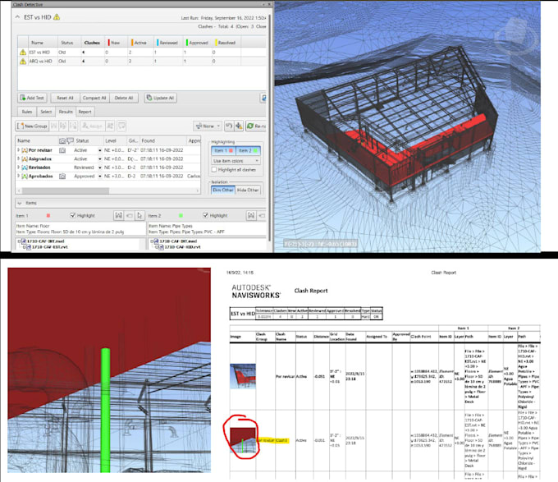This screenshot has height=482, width=558.
Task: Open the None filter-by-selection dropdown
Action: click(x=208, y=126)
